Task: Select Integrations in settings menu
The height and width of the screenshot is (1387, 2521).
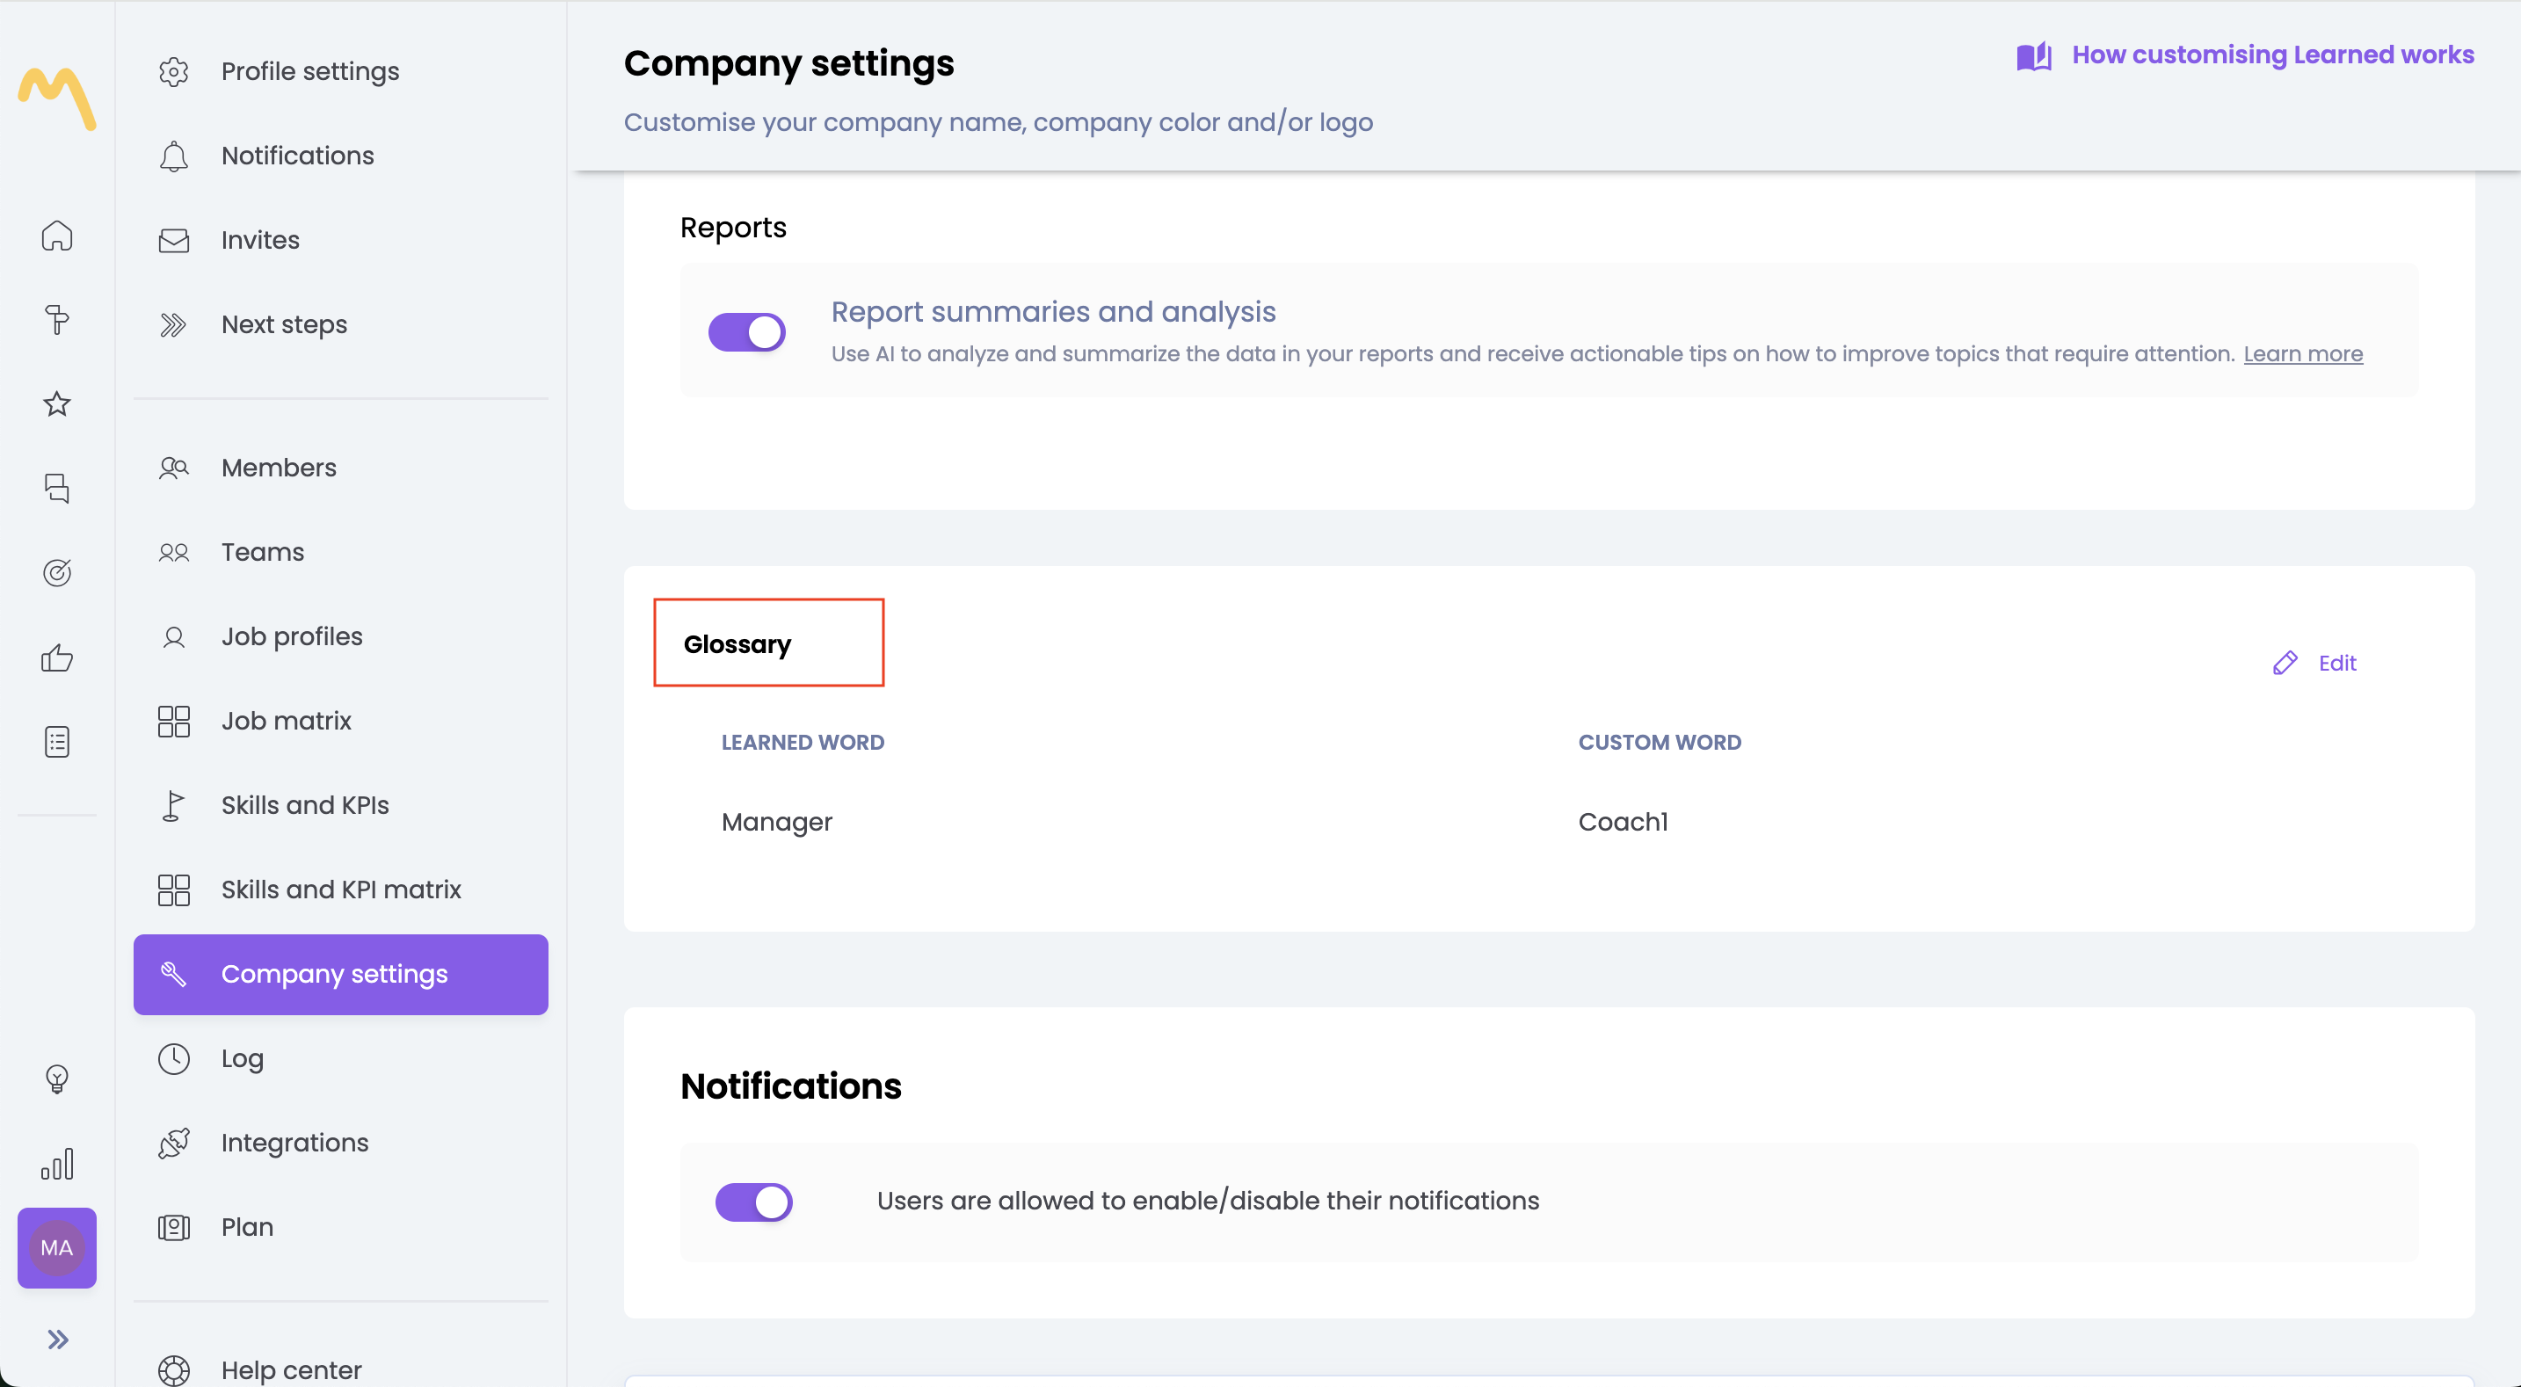Action: pos(294,1143)
